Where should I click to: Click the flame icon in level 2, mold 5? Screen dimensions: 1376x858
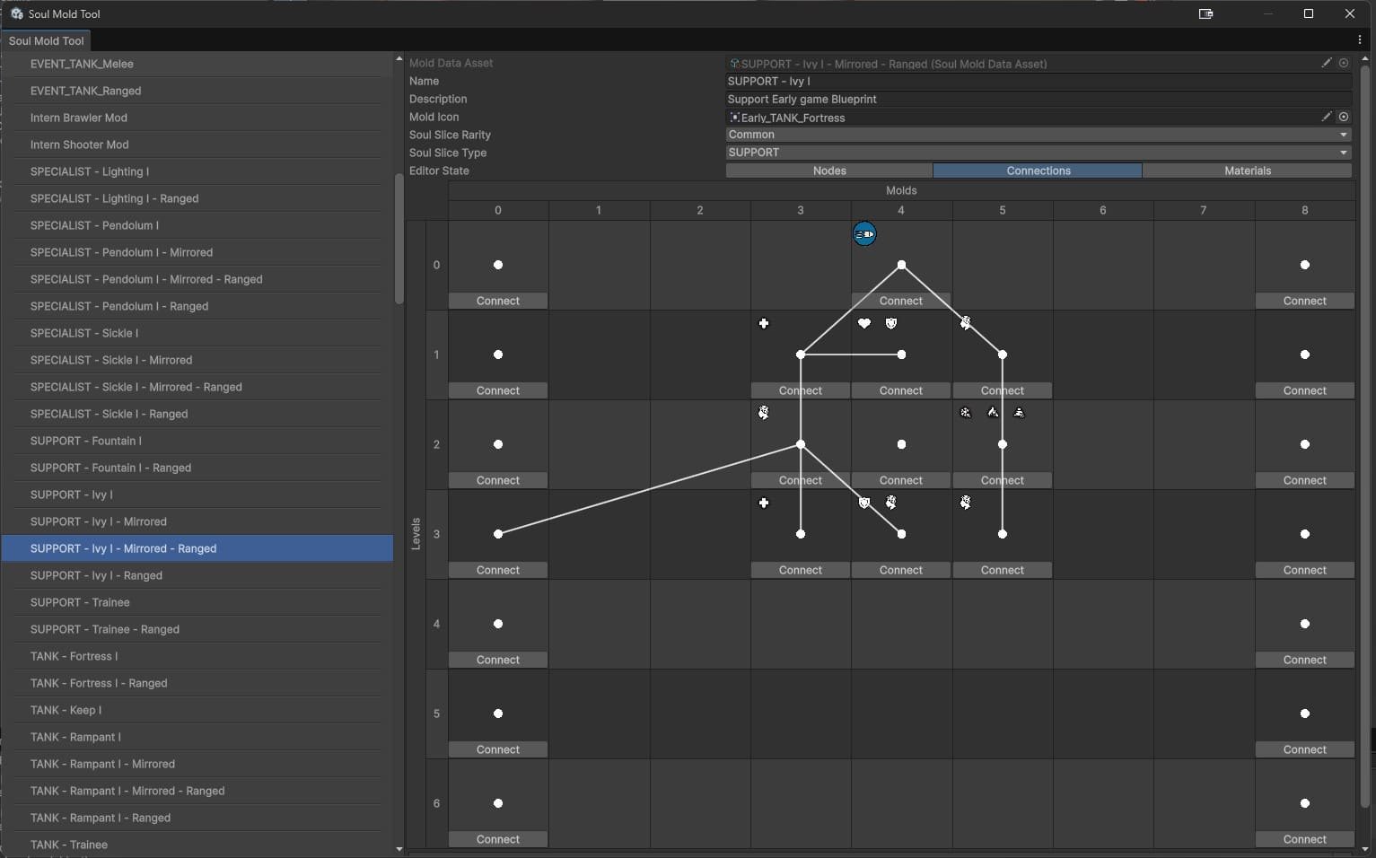tap(993, 413)
